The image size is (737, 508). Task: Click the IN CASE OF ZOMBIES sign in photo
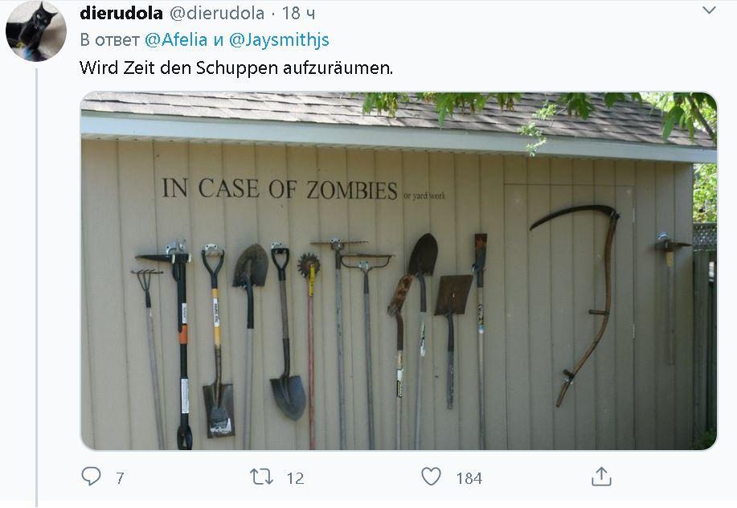pyautogui.click(x=280, y=189)
